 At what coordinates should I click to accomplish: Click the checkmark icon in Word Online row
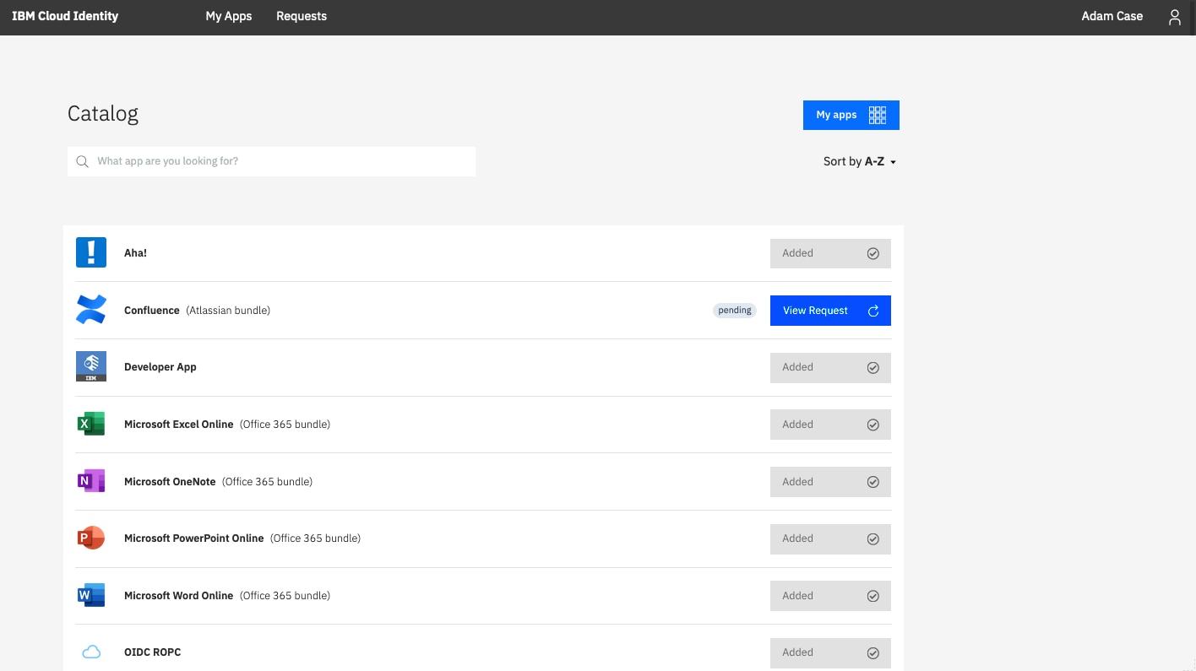[873, 596]
